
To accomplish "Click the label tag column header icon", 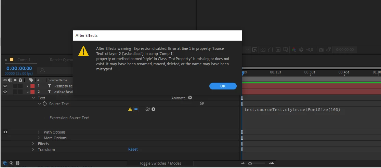I will pos(31,80).
